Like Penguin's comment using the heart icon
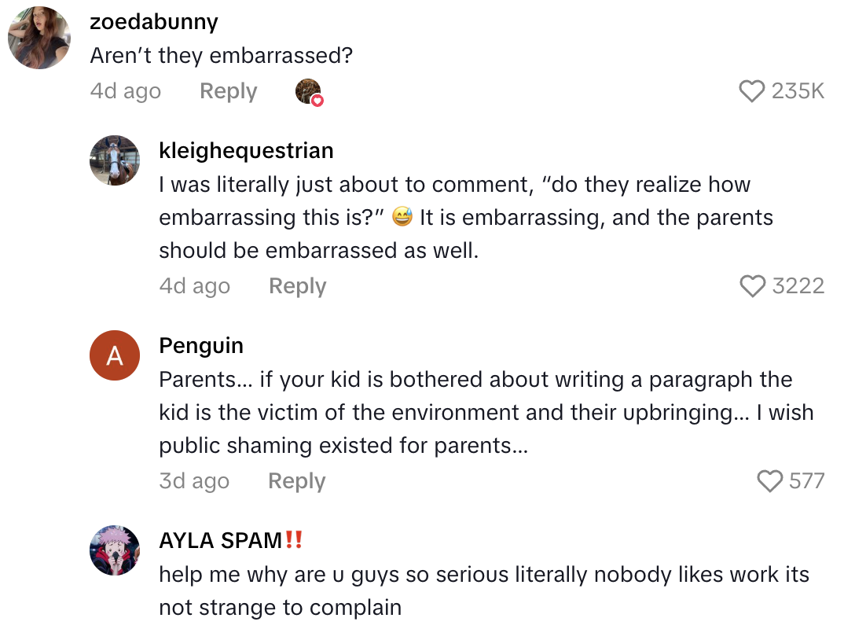The width and height of the screenshot is (844, 629). coord(769,481)
